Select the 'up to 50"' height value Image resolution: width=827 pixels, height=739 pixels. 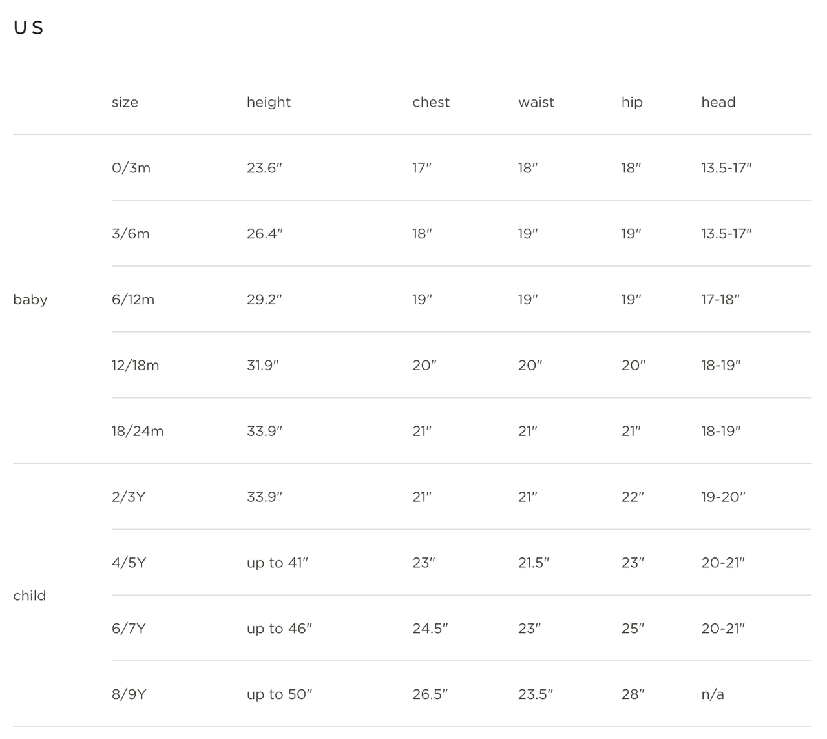279,694
